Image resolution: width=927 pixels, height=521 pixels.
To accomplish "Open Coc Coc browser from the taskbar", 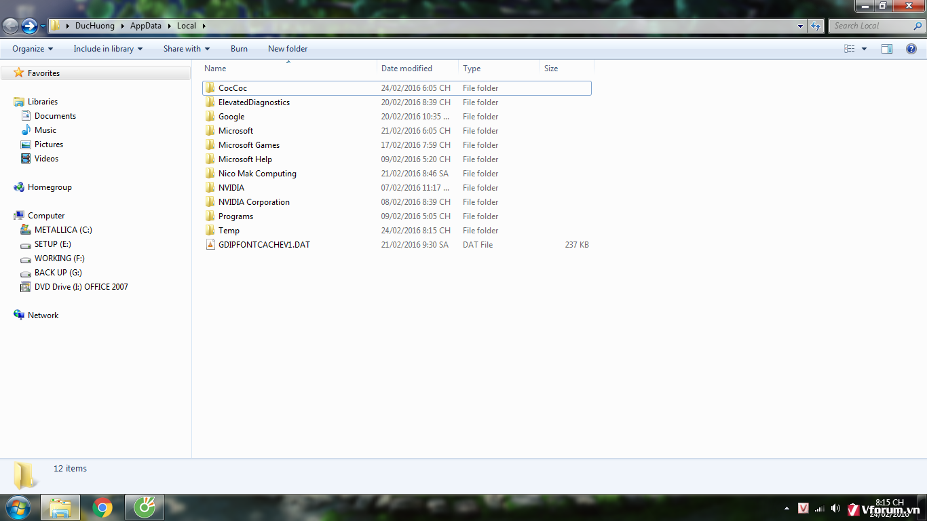I will (145, 507).
